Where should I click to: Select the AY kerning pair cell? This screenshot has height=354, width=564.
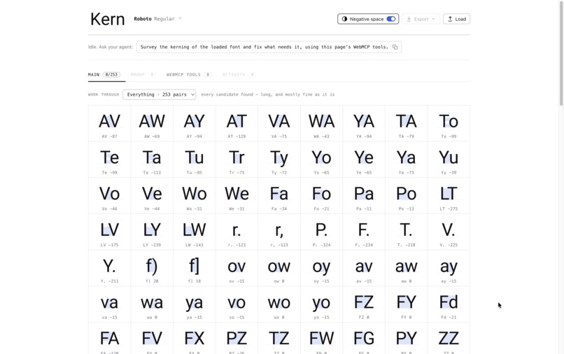pyautogui.click(x=195, y=123)
